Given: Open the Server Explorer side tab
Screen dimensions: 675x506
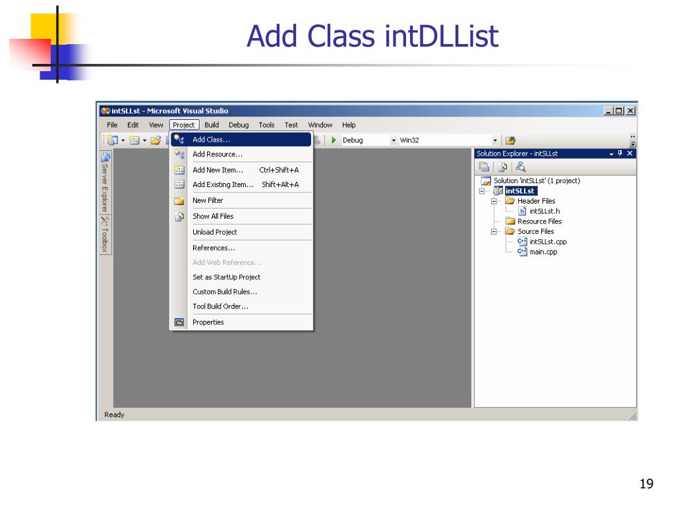Looking at the screenshot, I should click(x=105, y=182).
